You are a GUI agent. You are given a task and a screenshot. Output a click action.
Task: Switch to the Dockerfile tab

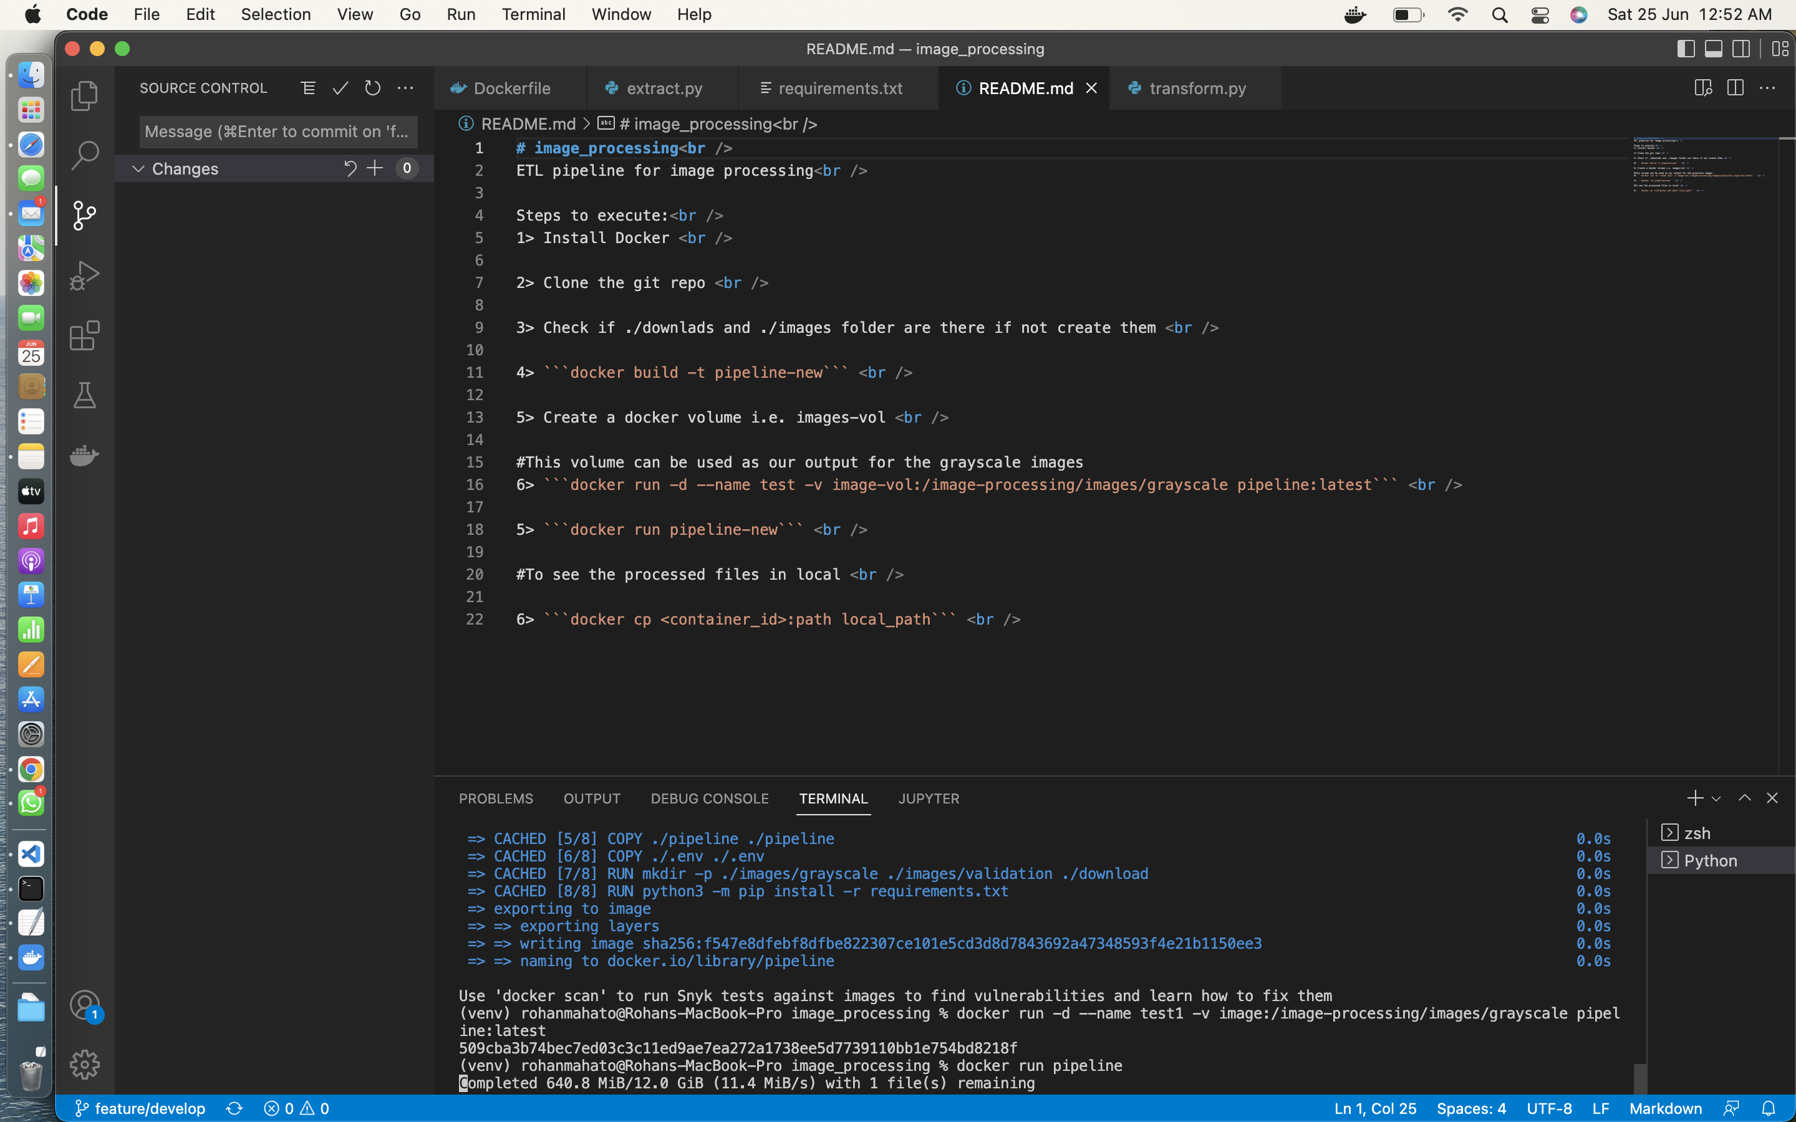point(511,89)
